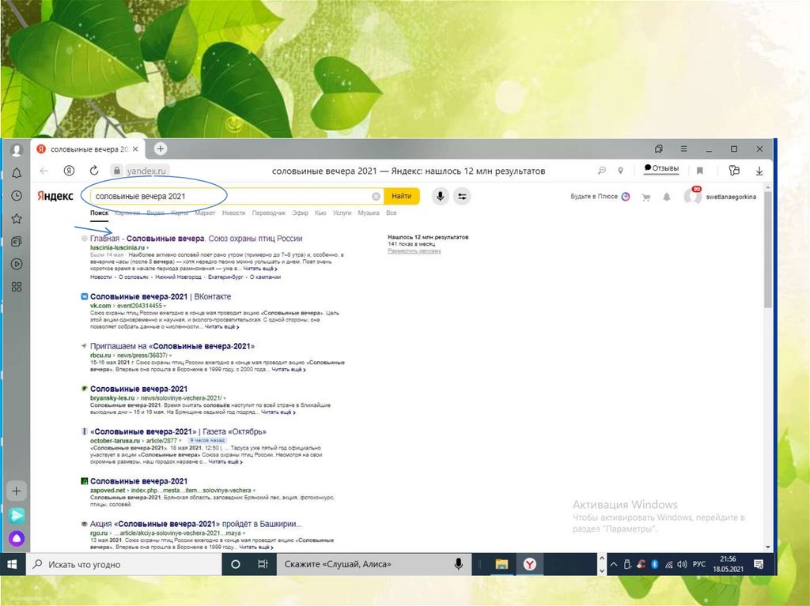Open the shopping cart icon
Image resolution: width=810 pixels, height=606 pixels.
click(645, 198)
